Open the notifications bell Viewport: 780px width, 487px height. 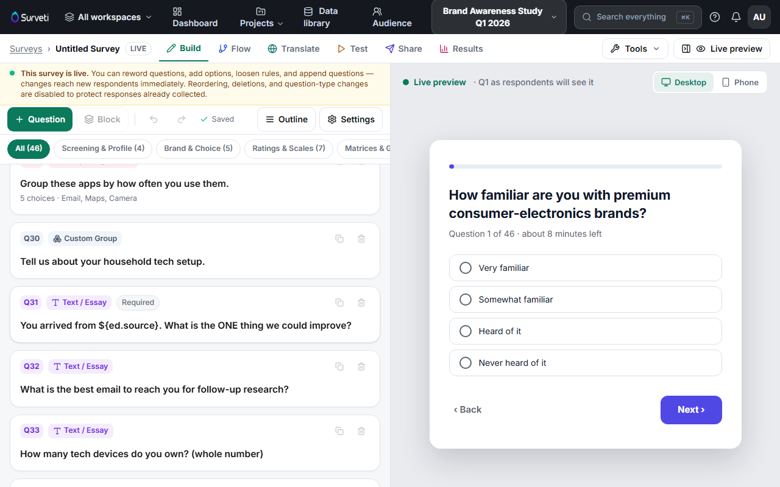[736, 17]
